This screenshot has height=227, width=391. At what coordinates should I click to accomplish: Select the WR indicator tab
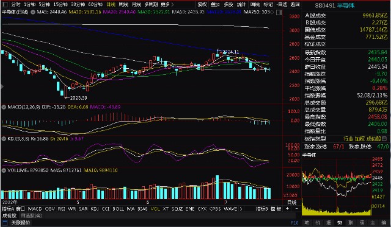click(x=72, y=209)
